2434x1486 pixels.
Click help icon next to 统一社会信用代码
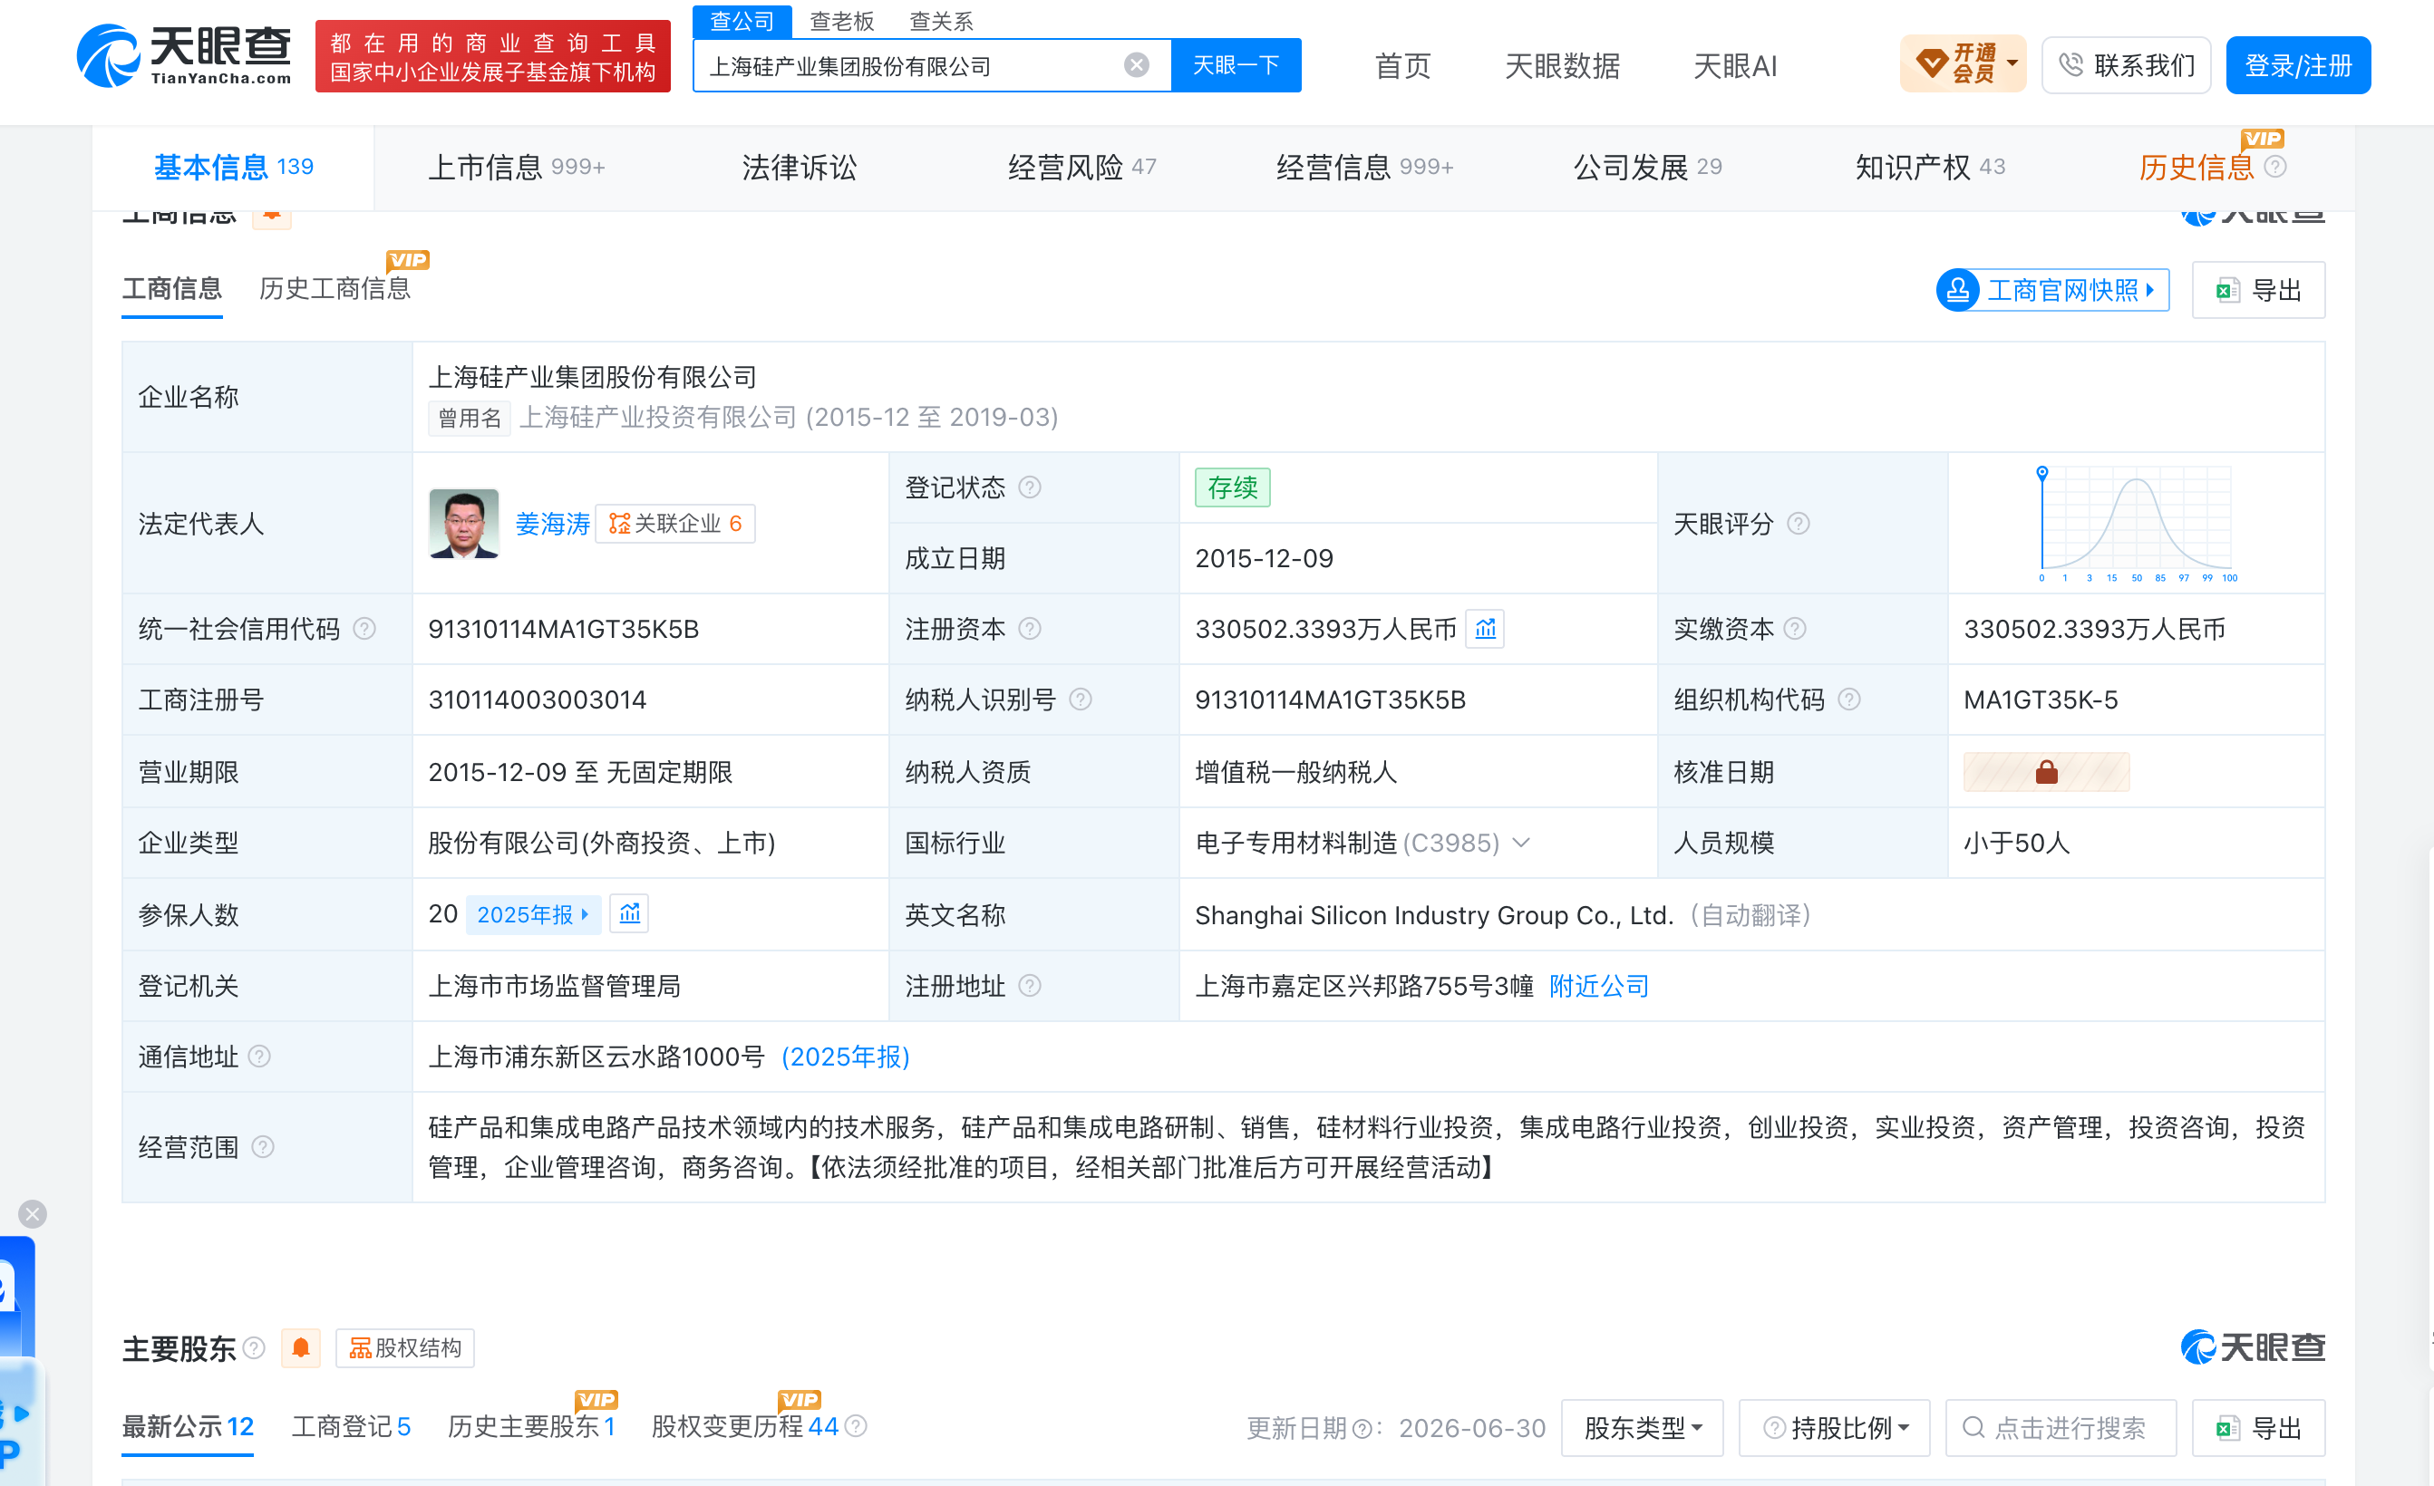point(364,629)
